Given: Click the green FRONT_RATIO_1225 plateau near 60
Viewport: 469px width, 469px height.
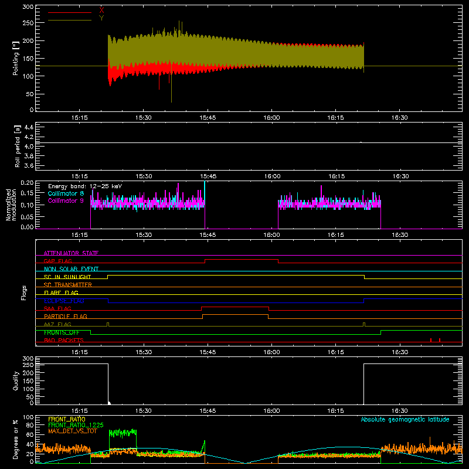Looking at the screenshot, I should [123, 433].
